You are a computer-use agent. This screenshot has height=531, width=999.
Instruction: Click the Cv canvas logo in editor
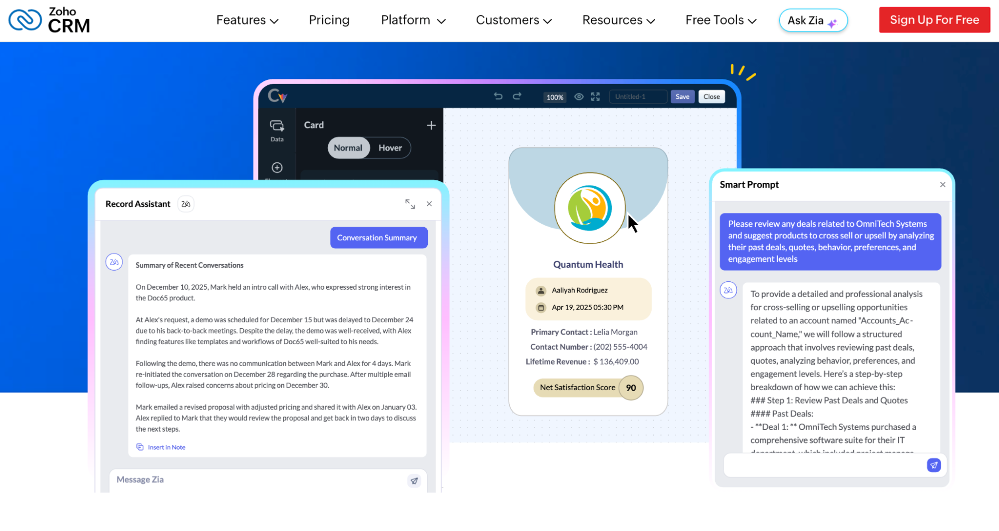(x=277, y=95)
